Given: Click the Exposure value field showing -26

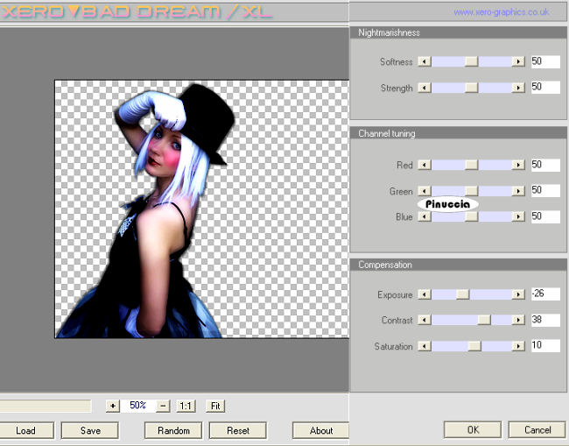Looking at the screenshot, I should [x=545, y=294].
